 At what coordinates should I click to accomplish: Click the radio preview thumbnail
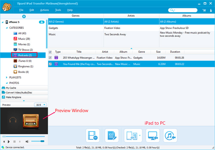coord(30,121)
